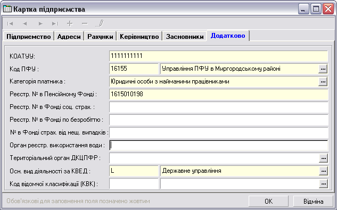This screenshot has height=210, width=337.
Task: Click the КВК code input field
Action: (134, 184)
